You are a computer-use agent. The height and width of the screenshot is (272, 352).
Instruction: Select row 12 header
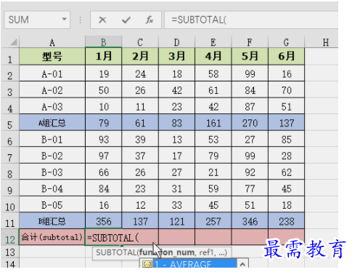(x=9, y=237)
